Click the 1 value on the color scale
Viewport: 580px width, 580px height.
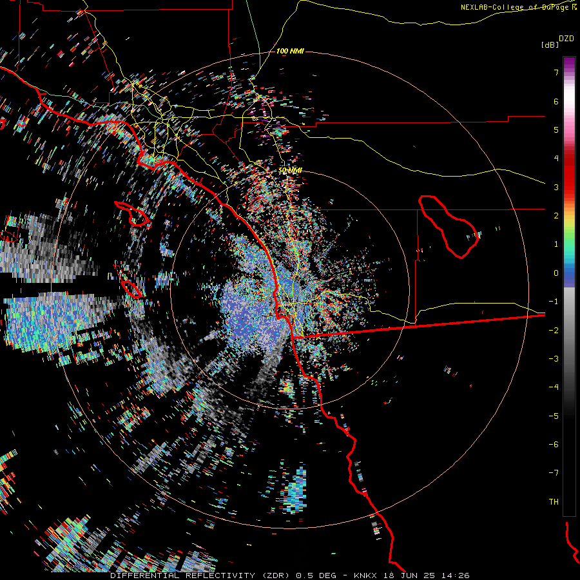click(556, 244)
